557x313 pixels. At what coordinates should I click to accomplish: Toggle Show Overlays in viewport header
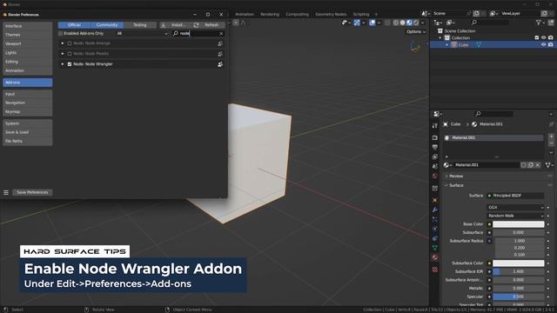[x=372, y=23]
